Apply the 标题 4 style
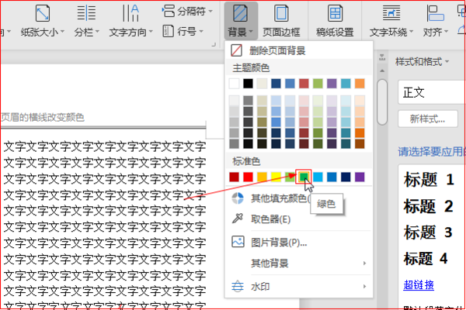The image size is (466, 310). tap(426, 258)
